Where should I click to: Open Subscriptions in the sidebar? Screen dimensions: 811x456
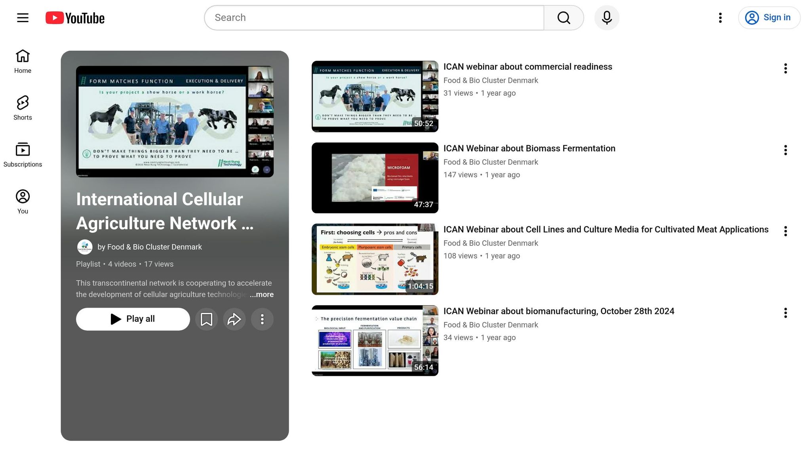(23, 155)
